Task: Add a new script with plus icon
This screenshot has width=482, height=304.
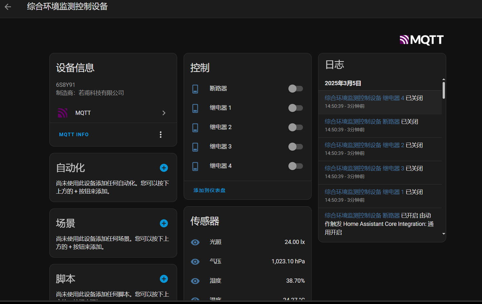Action: pos(164,279)
